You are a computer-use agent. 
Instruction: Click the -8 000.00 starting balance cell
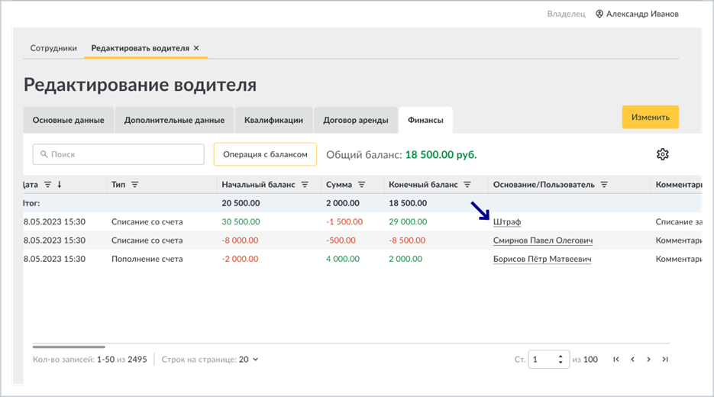pos(240,240)
